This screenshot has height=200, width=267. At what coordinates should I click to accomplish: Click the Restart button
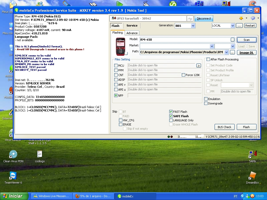tap(250, 26)
